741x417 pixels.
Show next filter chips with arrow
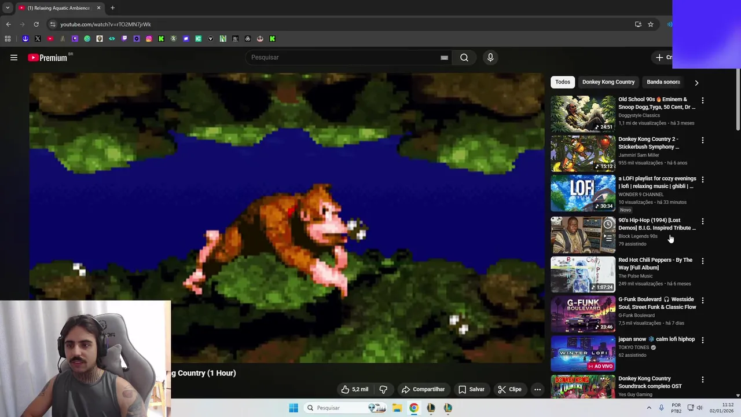[x=696, y=82]
